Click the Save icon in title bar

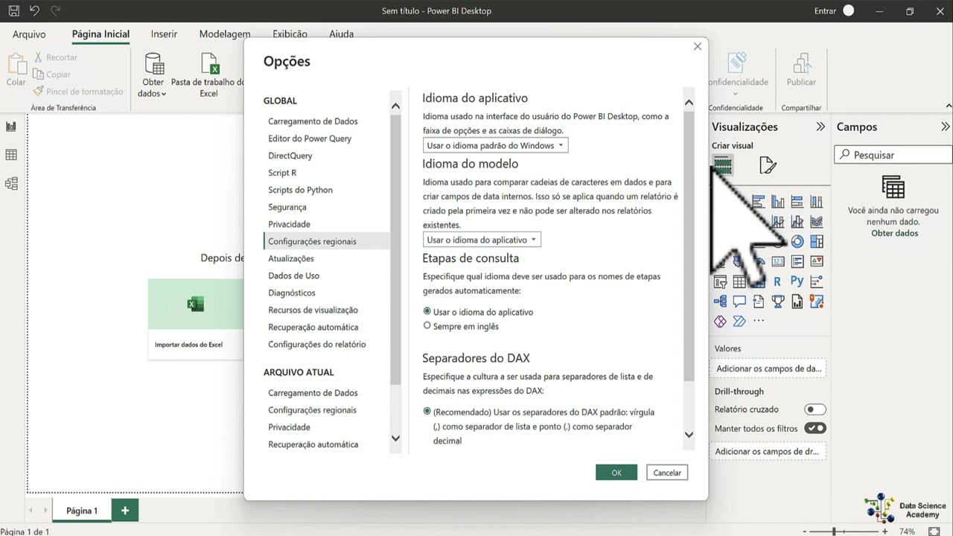pyautogui.click(x=13, y=10)
